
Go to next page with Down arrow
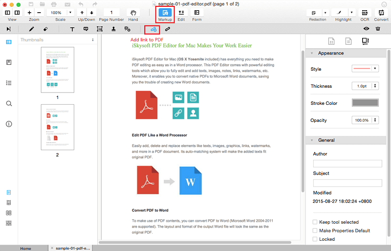pyautogui.click(x=91, y=13)
